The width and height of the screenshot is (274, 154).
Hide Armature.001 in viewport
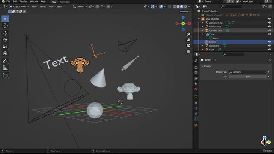pyautogui.click(x=270, y=23)
